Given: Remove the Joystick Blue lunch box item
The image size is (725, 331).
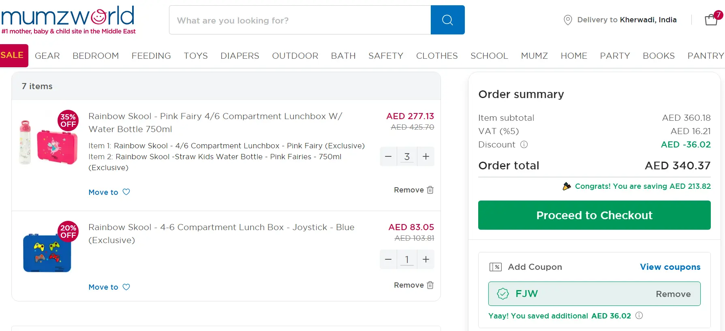Looking at the screenshot, I should [413, 285].
